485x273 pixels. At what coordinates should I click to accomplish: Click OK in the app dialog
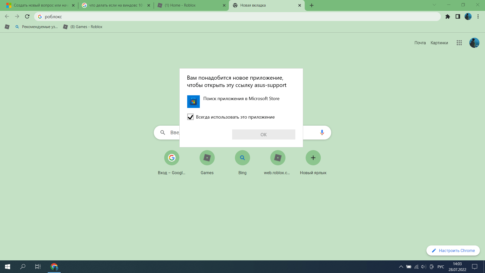click(x=263, y=134)
